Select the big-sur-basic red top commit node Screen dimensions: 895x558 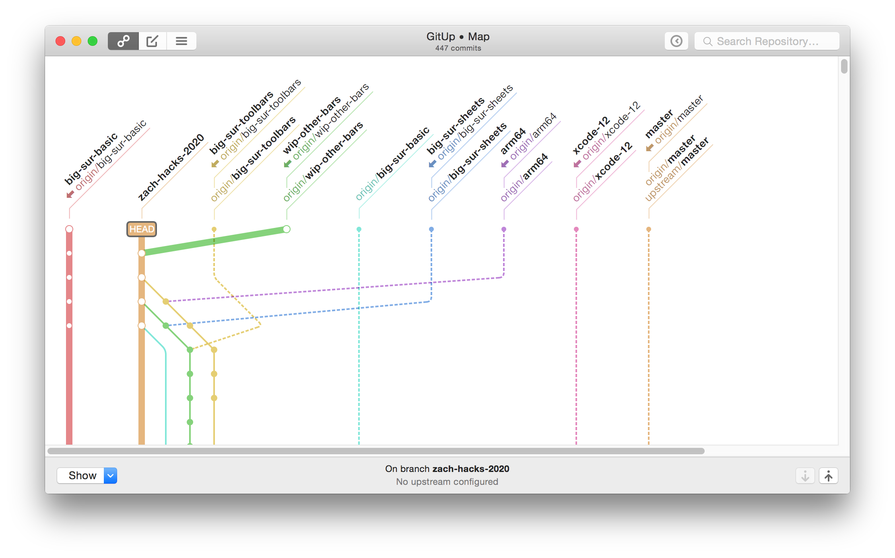click(x=69, y=229)
